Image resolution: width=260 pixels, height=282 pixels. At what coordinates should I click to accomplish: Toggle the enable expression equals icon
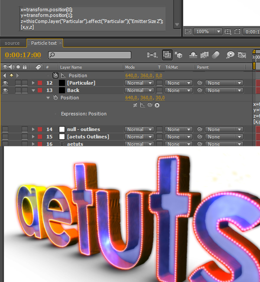tap(135, 105)
